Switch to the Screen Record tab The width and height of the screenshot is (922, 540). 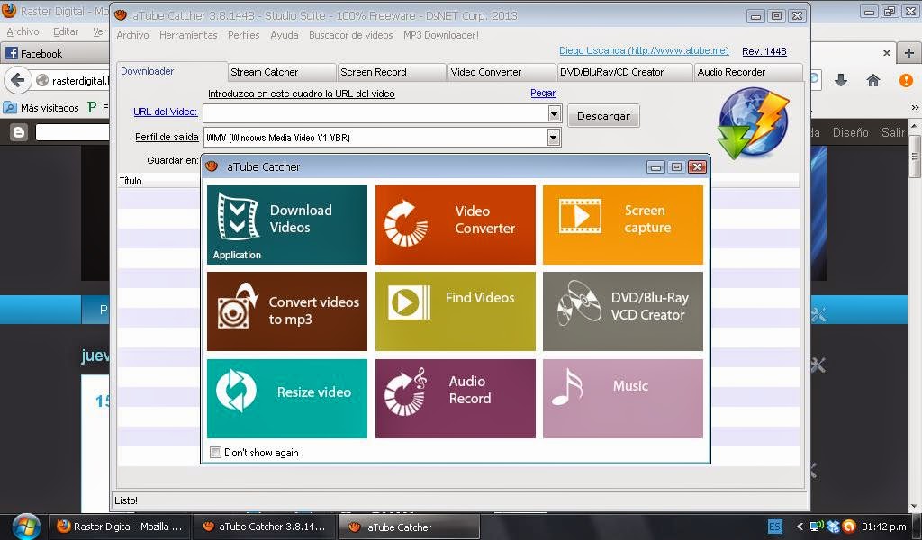click(x=392, y=72)
